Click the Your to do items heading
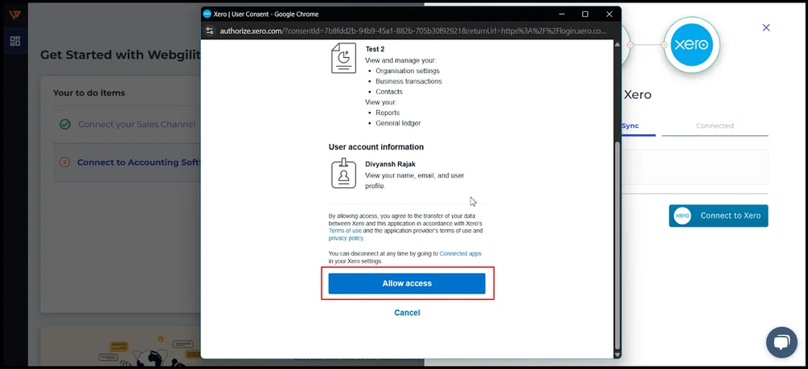 click(x=89, y=92)
